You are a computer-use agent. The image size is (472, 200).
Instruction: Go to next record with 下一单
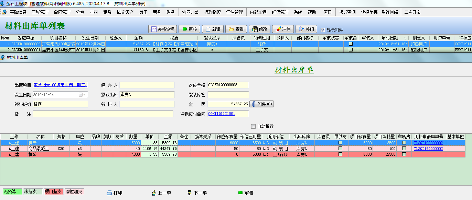pyautogui.click(x=197, y=193)
